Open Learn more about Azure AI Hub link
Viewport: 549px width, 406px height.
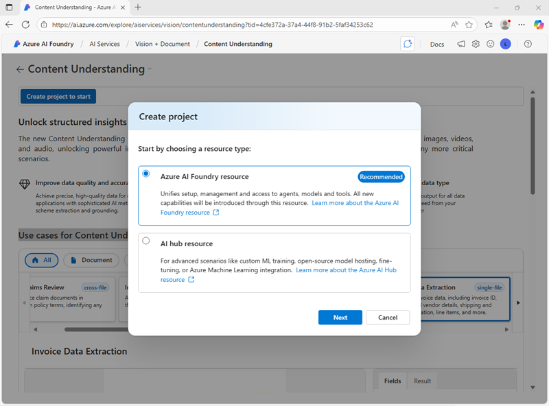click(x=346, y=270)
